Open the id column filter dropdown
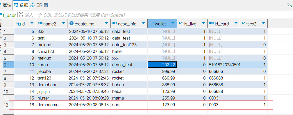This screenshot has height=115, width=293. (32, 23)
